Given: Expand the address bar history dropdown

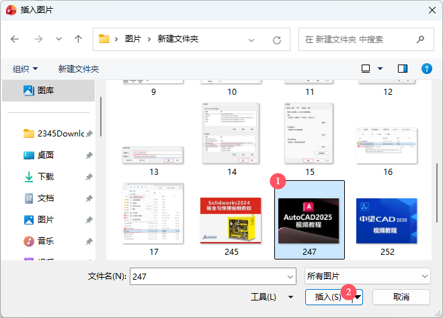Looking at the screenshot, I should point(251,40).
